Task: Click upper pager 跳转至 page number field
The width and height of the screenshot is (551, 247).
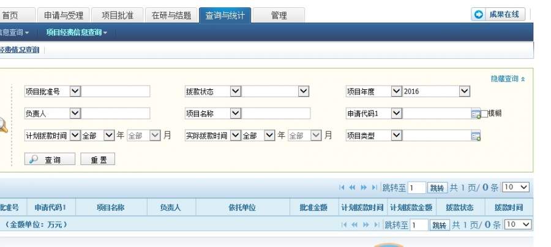Action: [416, 188]
